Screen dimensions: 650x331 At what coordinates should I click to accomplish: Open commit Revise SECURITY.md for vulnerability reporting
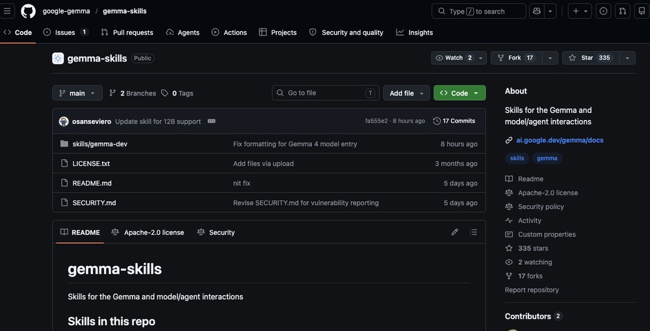pos(306,202)
